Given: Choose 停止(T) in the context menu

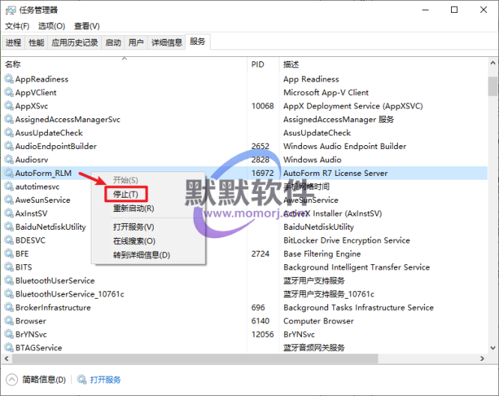Looking at the screenshot, I should click(x=125, y=195).
